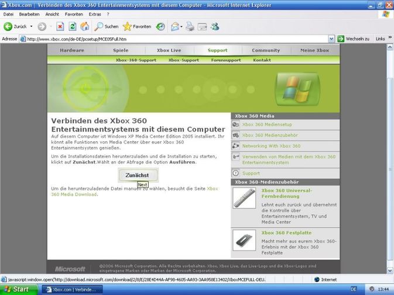
Task: Click the Stop loading red X icon
Action: pyautogui.click(x=60, y=26)
